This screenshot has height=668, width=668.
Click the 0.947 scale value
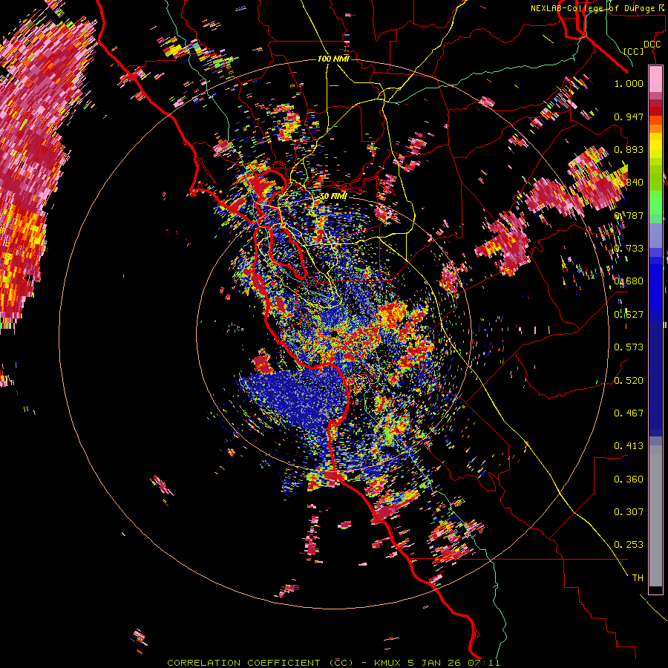click(629, 117)
